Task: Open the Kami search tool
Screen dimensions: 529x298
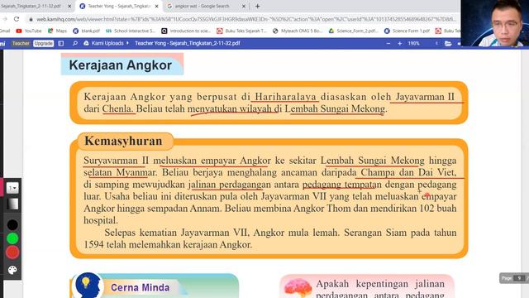Action: 75,43
